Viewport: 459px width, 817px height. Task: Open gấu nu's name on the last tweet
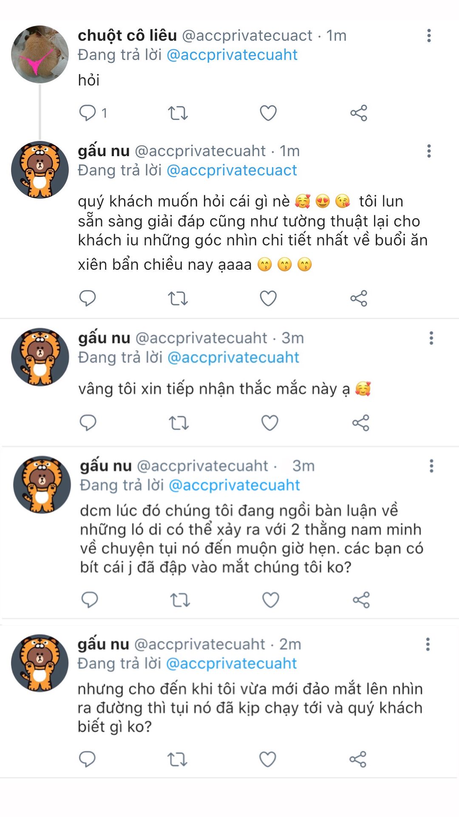tap(103, 644)
